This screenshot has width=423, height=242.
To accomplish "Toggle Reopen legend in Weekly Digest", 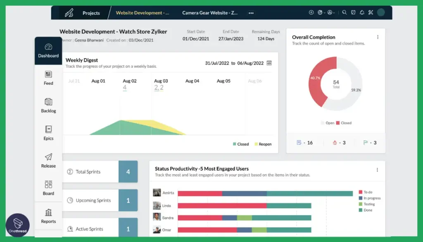I will tap(263, 144).
